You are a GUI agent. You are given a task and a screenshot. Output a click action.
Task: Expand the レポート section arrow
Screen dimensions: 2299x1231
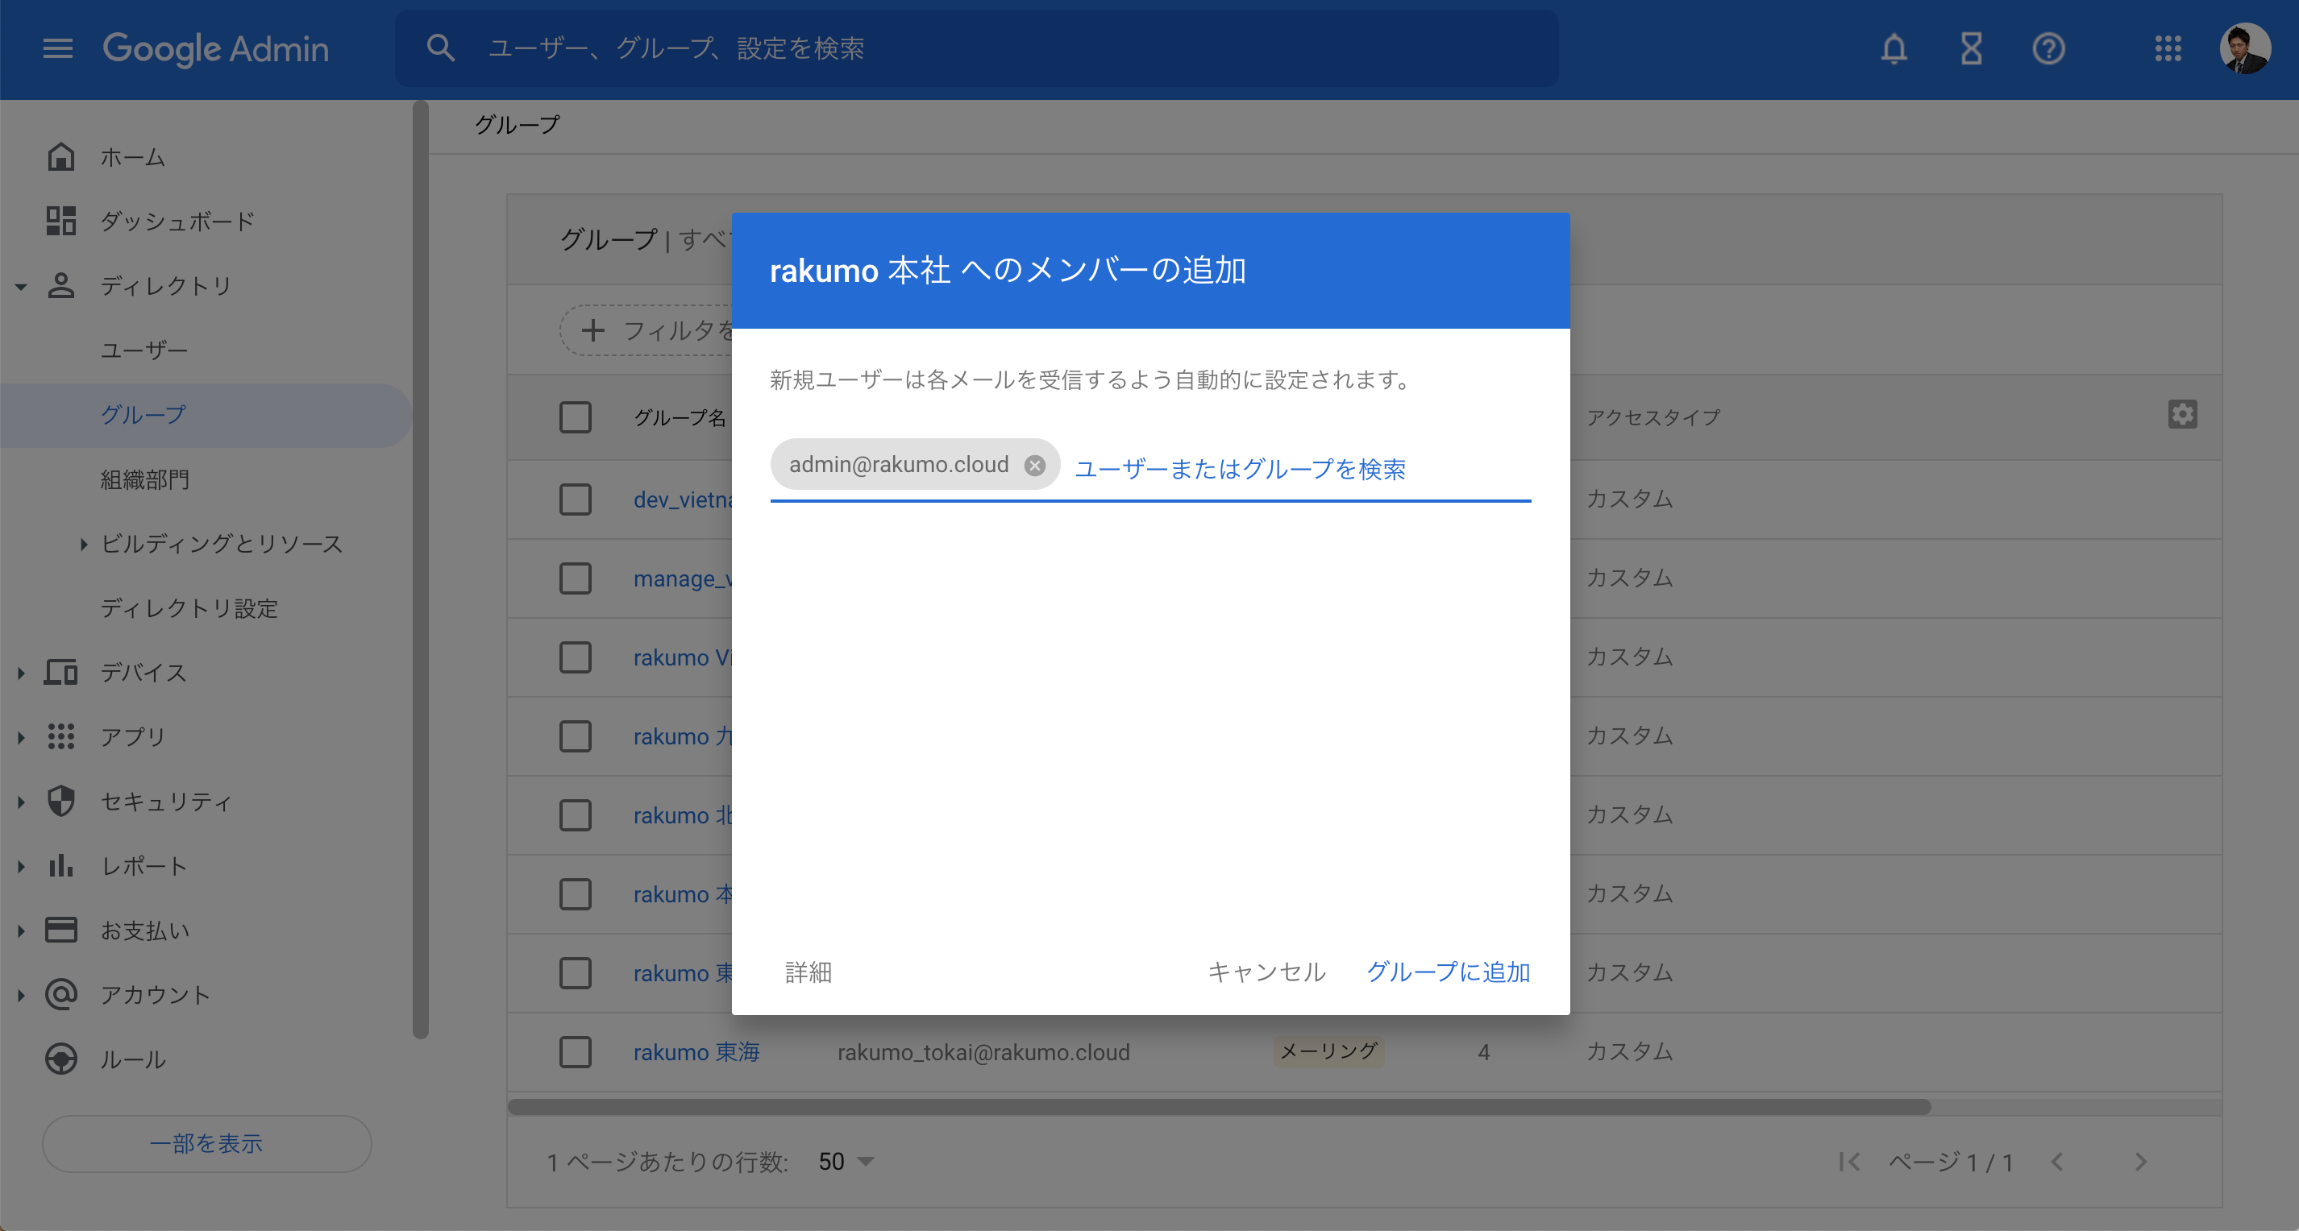[x=22, y=865]
